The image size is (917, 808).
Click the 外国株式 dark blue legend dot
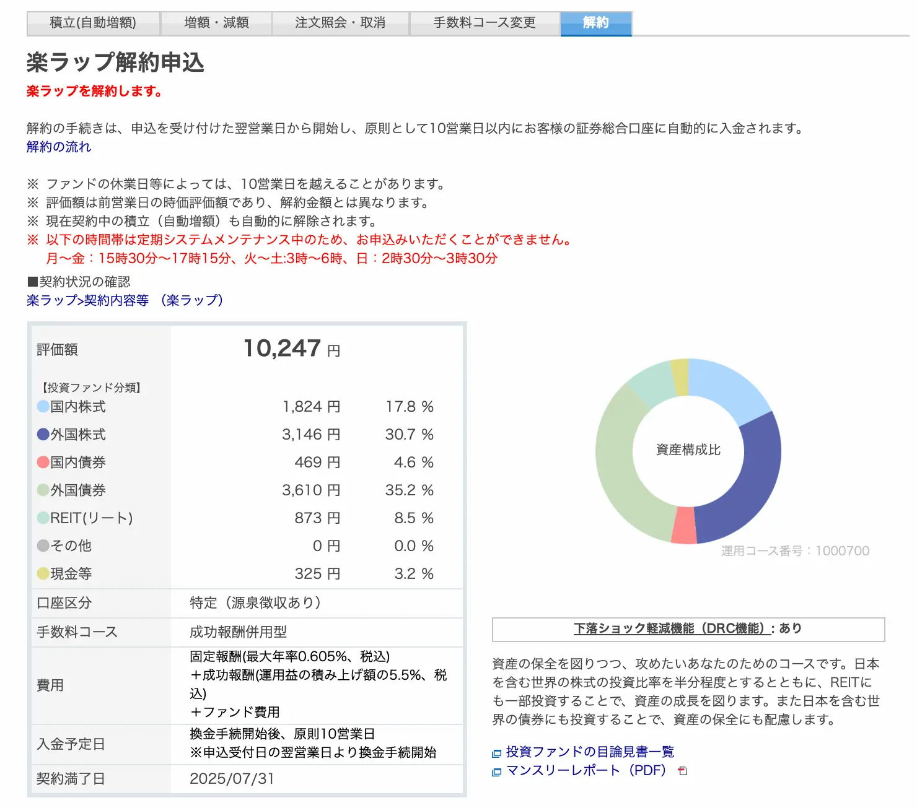click(43, 435)
